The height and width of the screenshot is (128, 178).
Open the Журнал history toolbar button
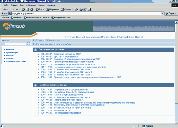coord(66,9)
